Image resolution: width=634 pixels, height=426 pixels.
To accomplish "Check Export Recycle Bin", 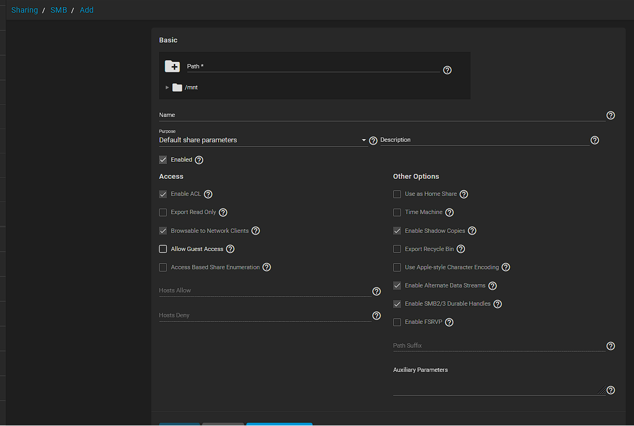I will (x=397, y=249).
